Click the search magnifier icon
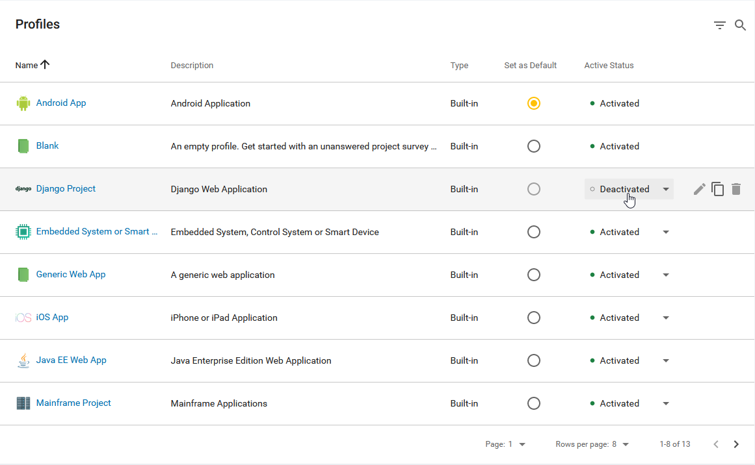The height and width of the screenshot is (465, 755). coord(740,25)
